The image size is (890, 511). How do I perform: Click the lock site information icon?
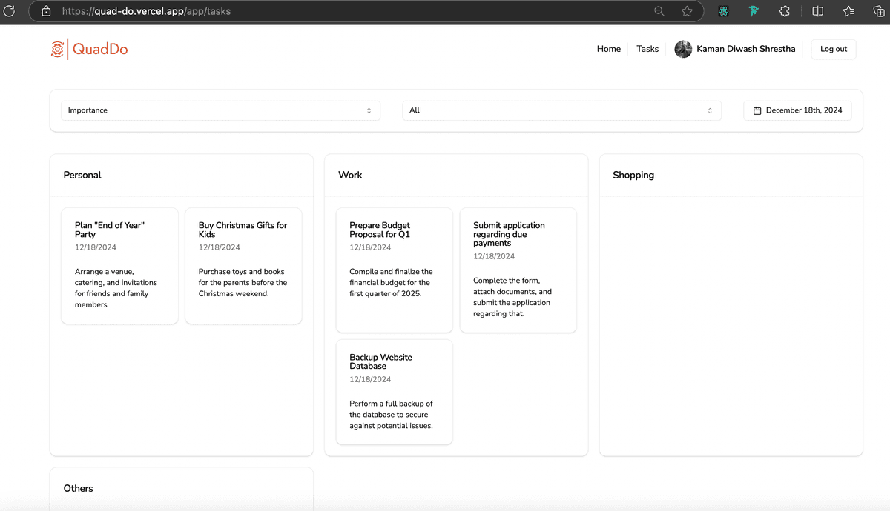point(46,11)
